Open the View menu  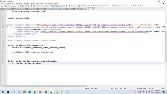tap(14, 4)
